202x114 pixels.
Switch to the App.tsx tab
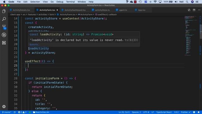point(141,10)
